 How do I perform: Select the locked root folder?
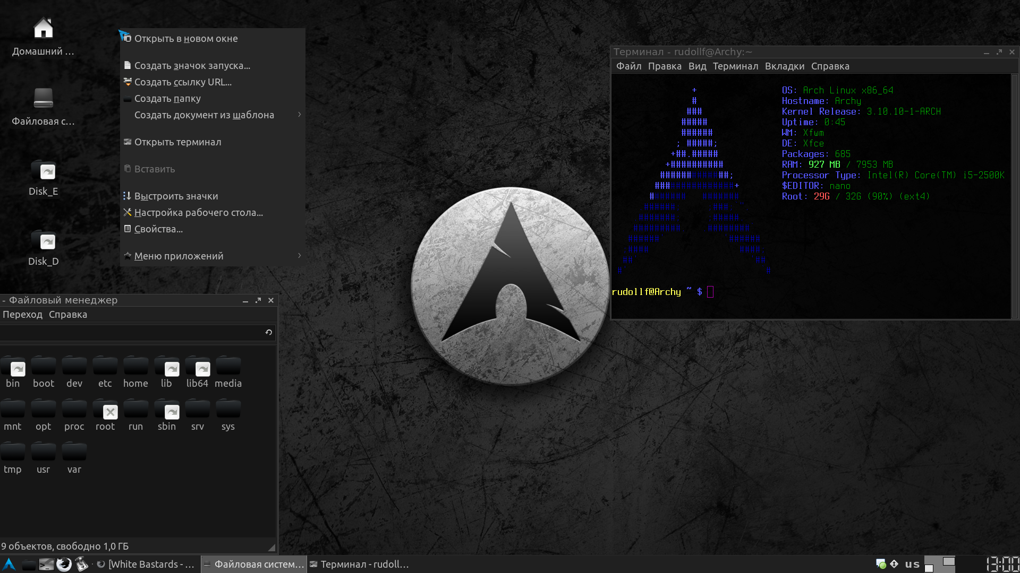(x=105, y=416)
